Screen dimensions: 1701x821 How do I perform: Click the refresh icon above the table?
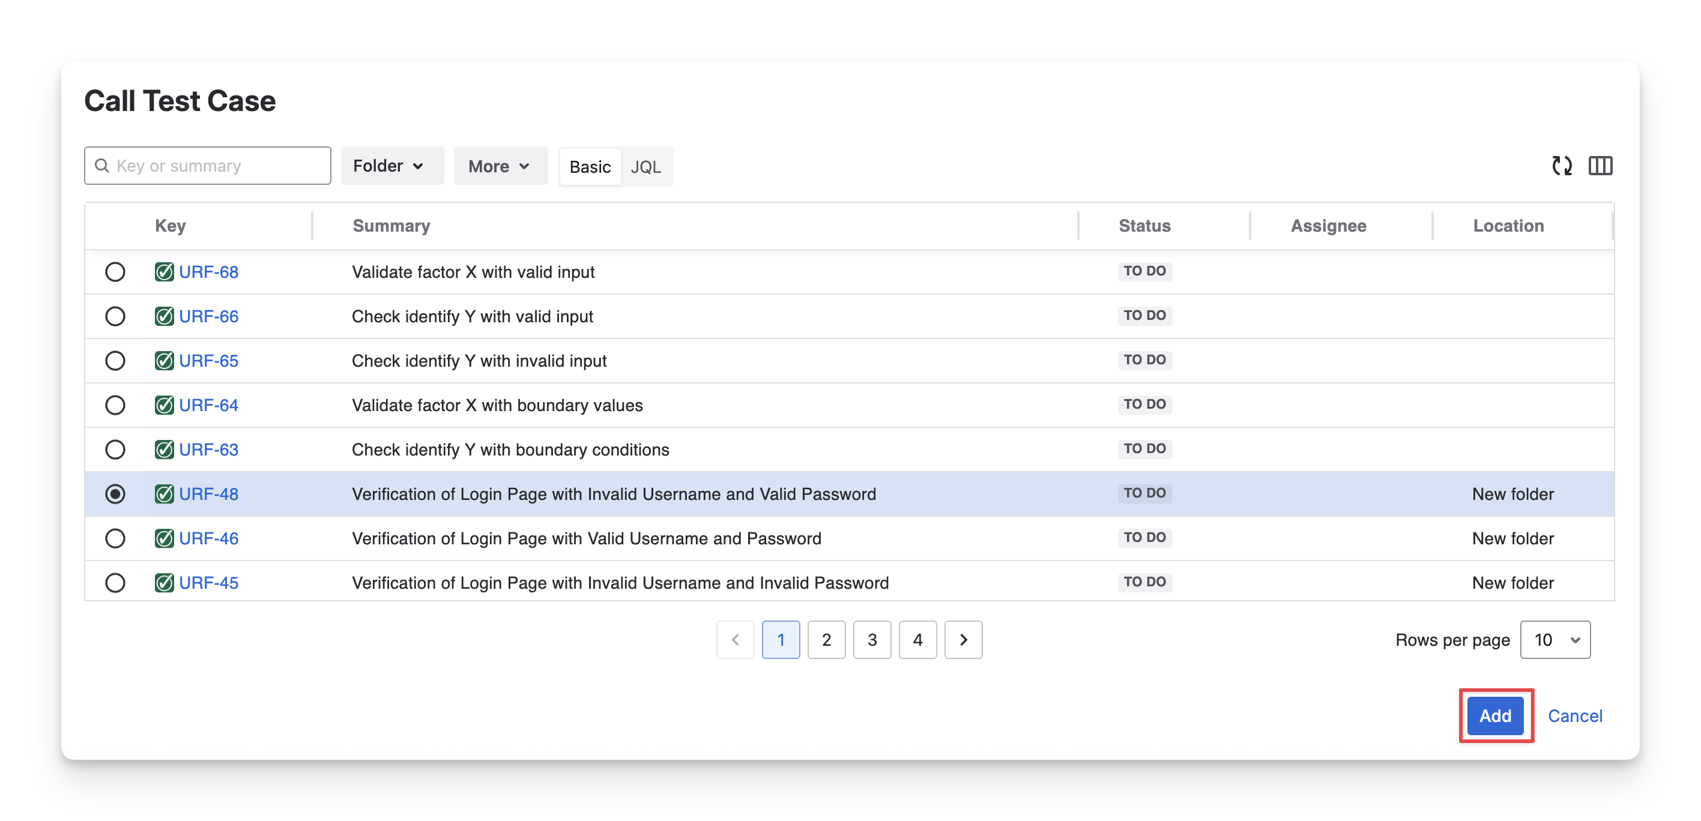[1562, 166]
